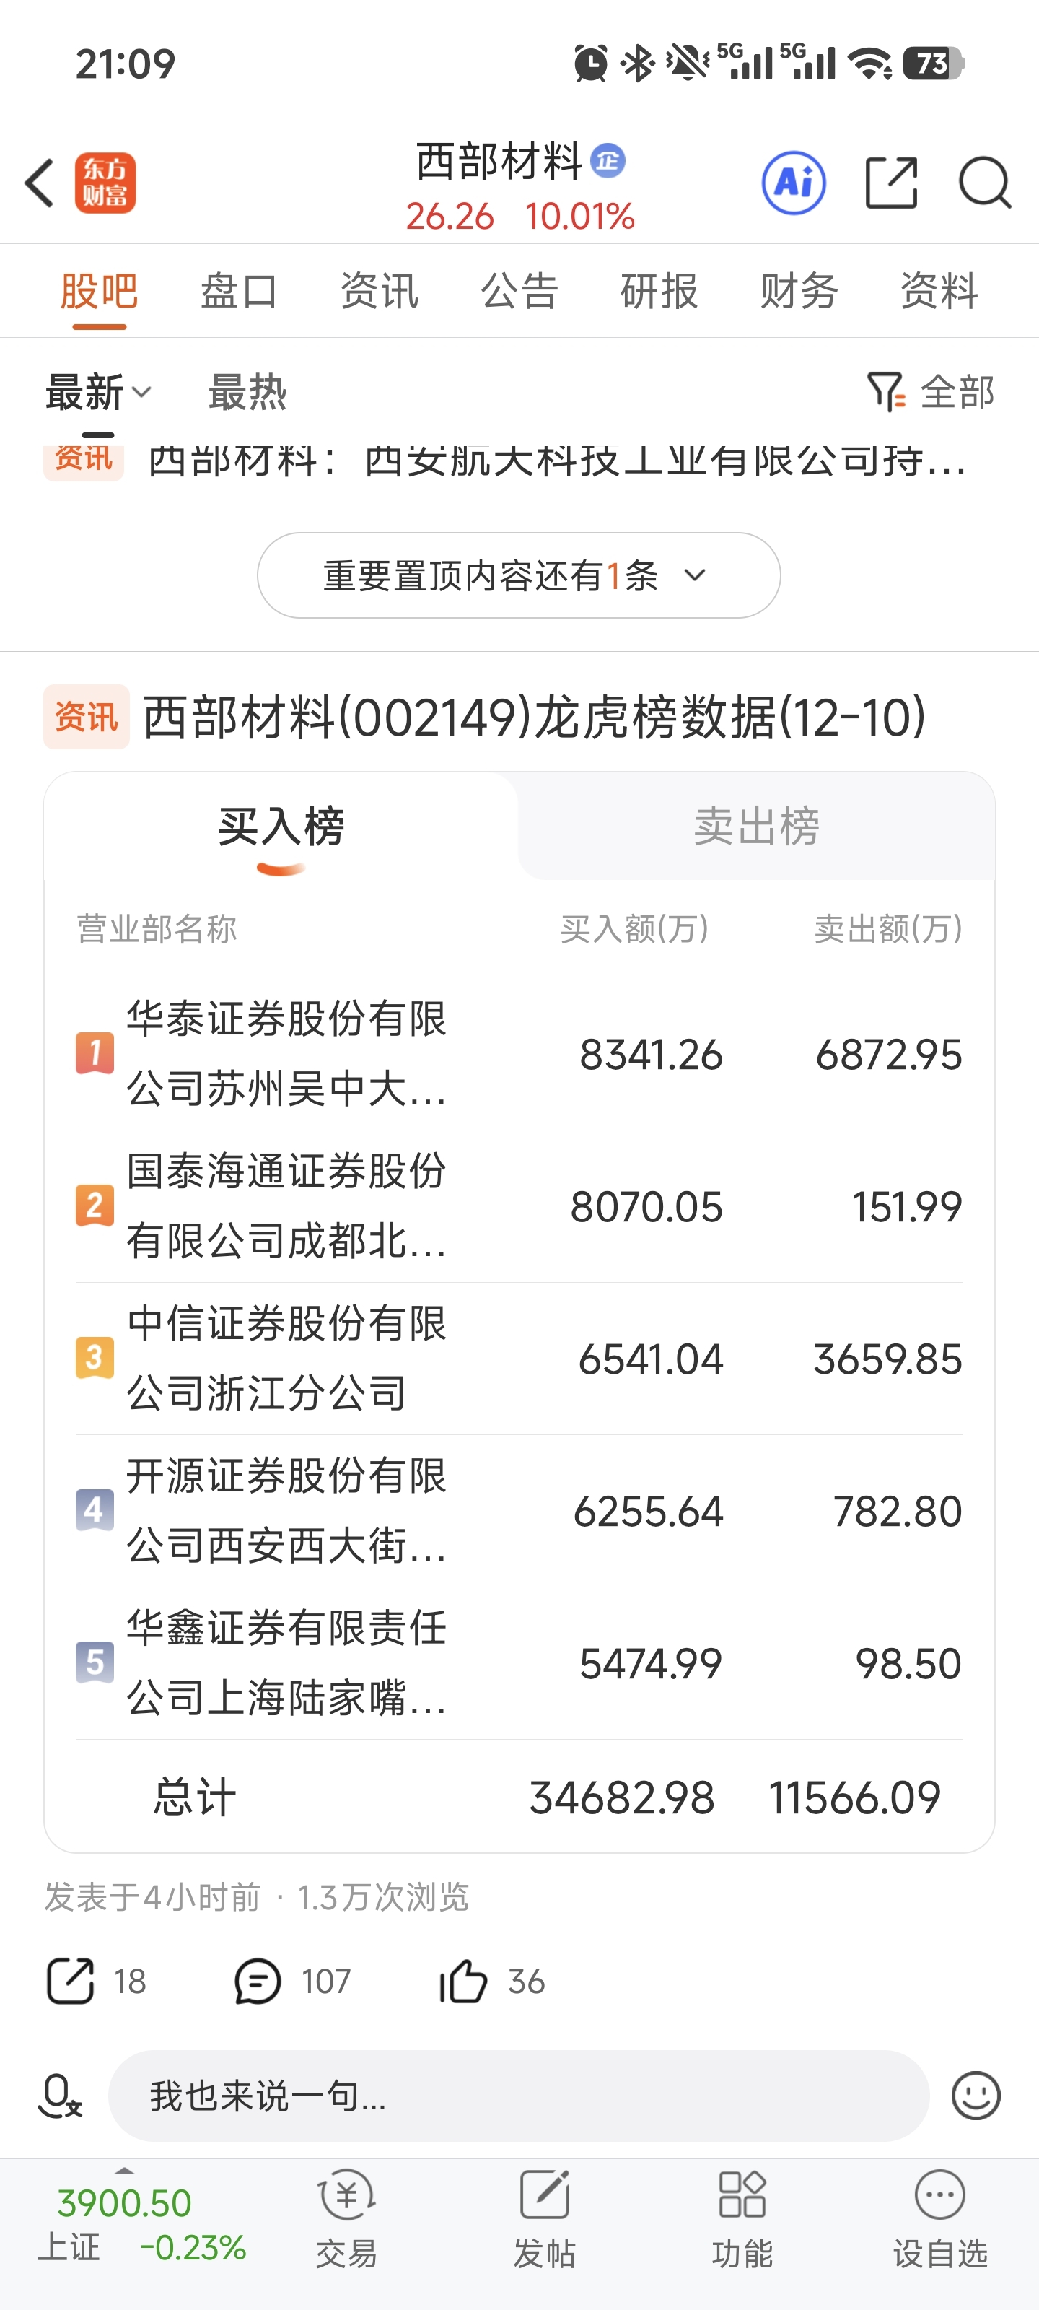Tap the share icon in header
1039x2310 pixels.
(x=891, y=183)
